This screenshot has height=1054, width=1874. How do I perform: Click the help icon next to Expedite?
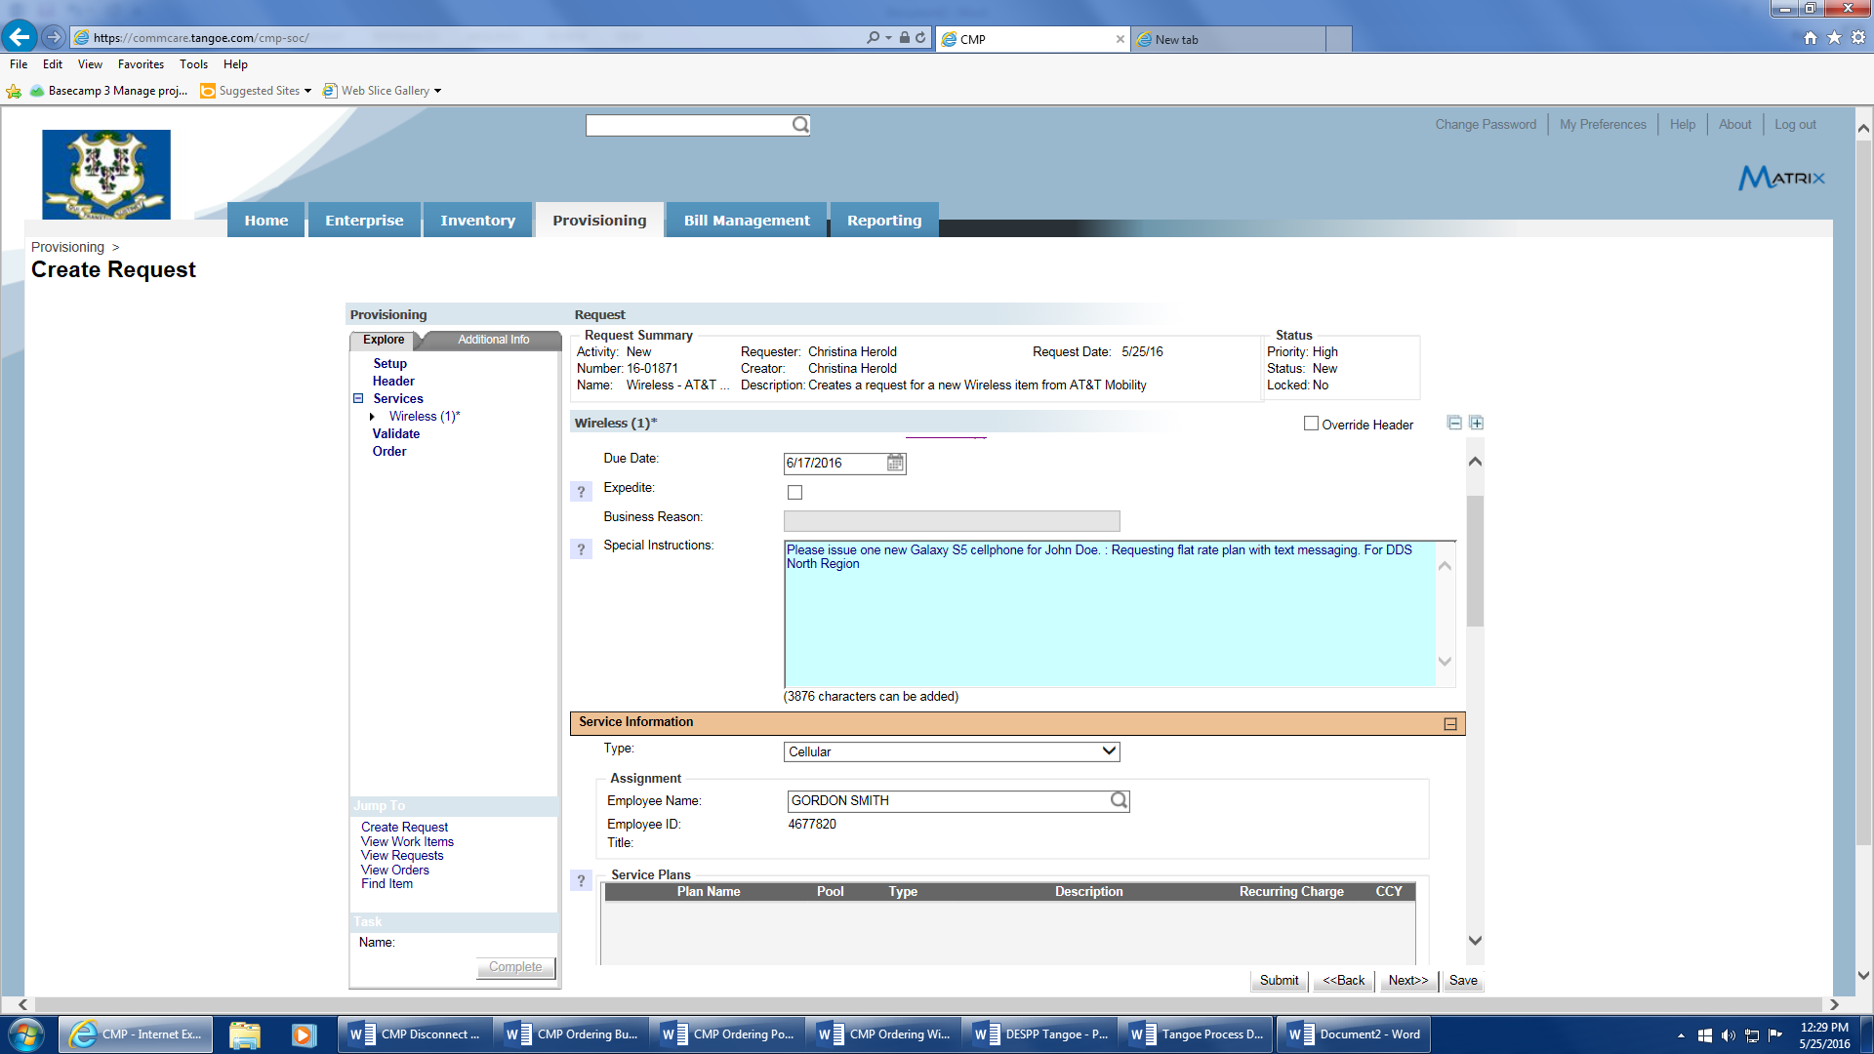581,492
